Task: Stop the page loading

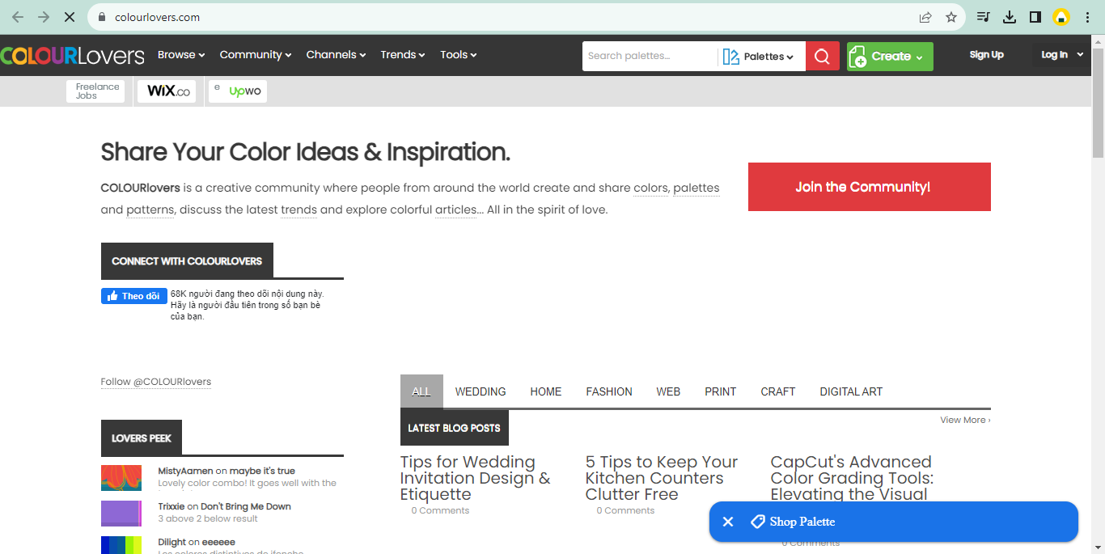Action: point(70,17)
